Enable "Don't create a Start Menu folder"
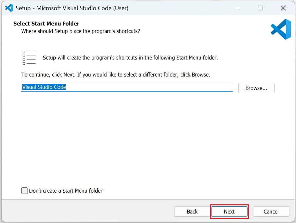 click(x=25, y=190)
